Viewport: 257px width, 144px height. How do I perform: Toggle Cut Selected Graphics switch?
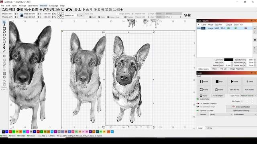tap(198, 104)
